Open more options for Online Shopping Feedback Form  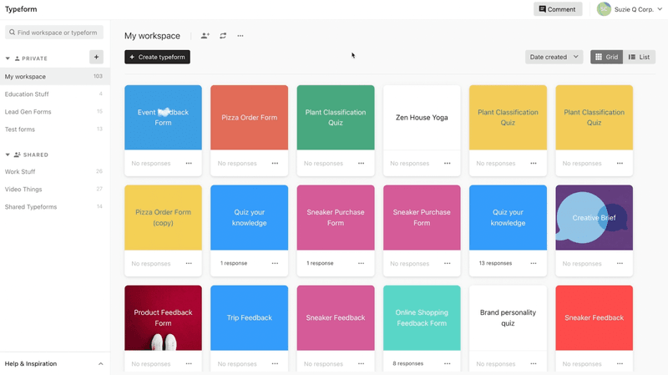(x=448, y=363)
